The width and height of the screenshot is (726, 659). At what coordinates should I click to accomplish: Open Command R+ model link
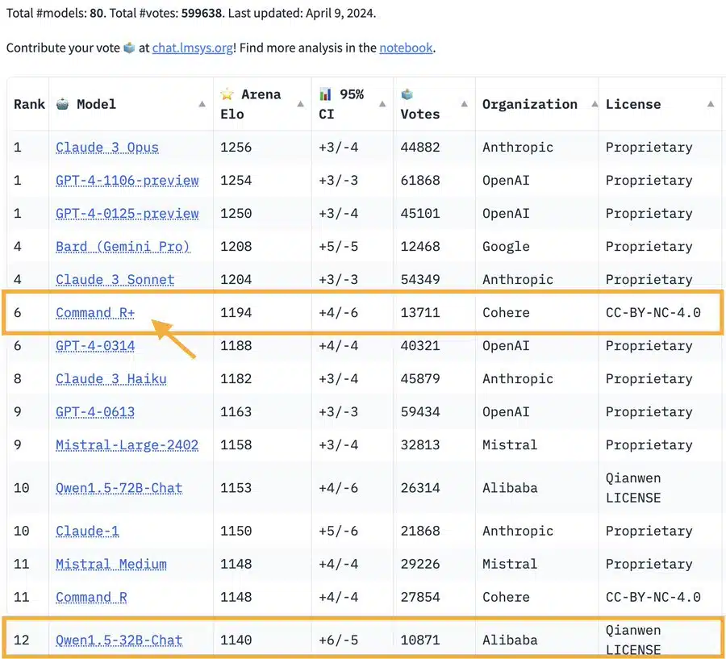[x=94, y=313]
